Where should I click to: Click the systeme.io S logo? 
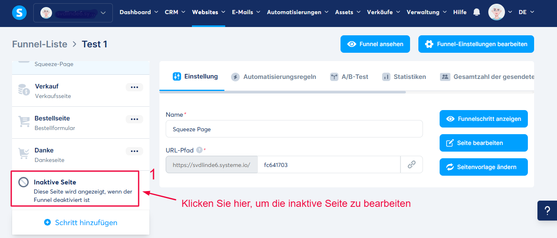click(x=19, y=13)
